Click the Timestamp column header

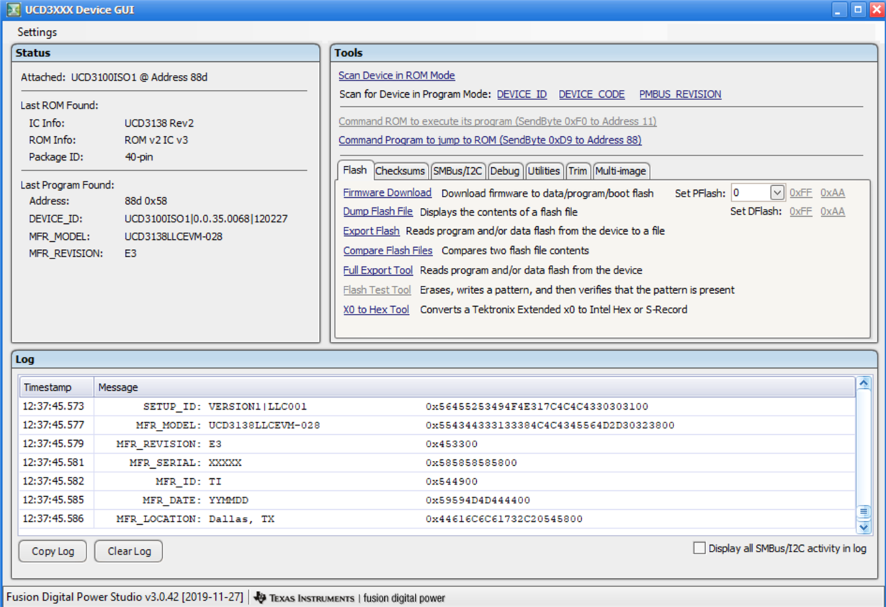pyautogui.click(x=56, y=387)
